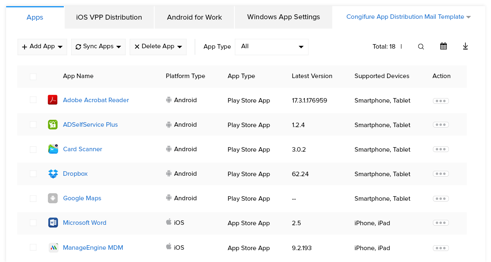
Task: Open the Sync Apps dropdown
Action: pos(98,47)
